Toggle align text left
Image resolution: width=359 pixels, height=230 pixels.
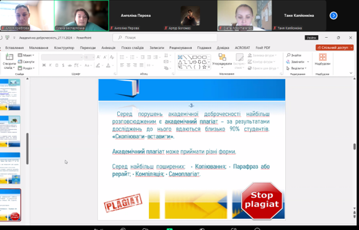(x=122, y=65)
